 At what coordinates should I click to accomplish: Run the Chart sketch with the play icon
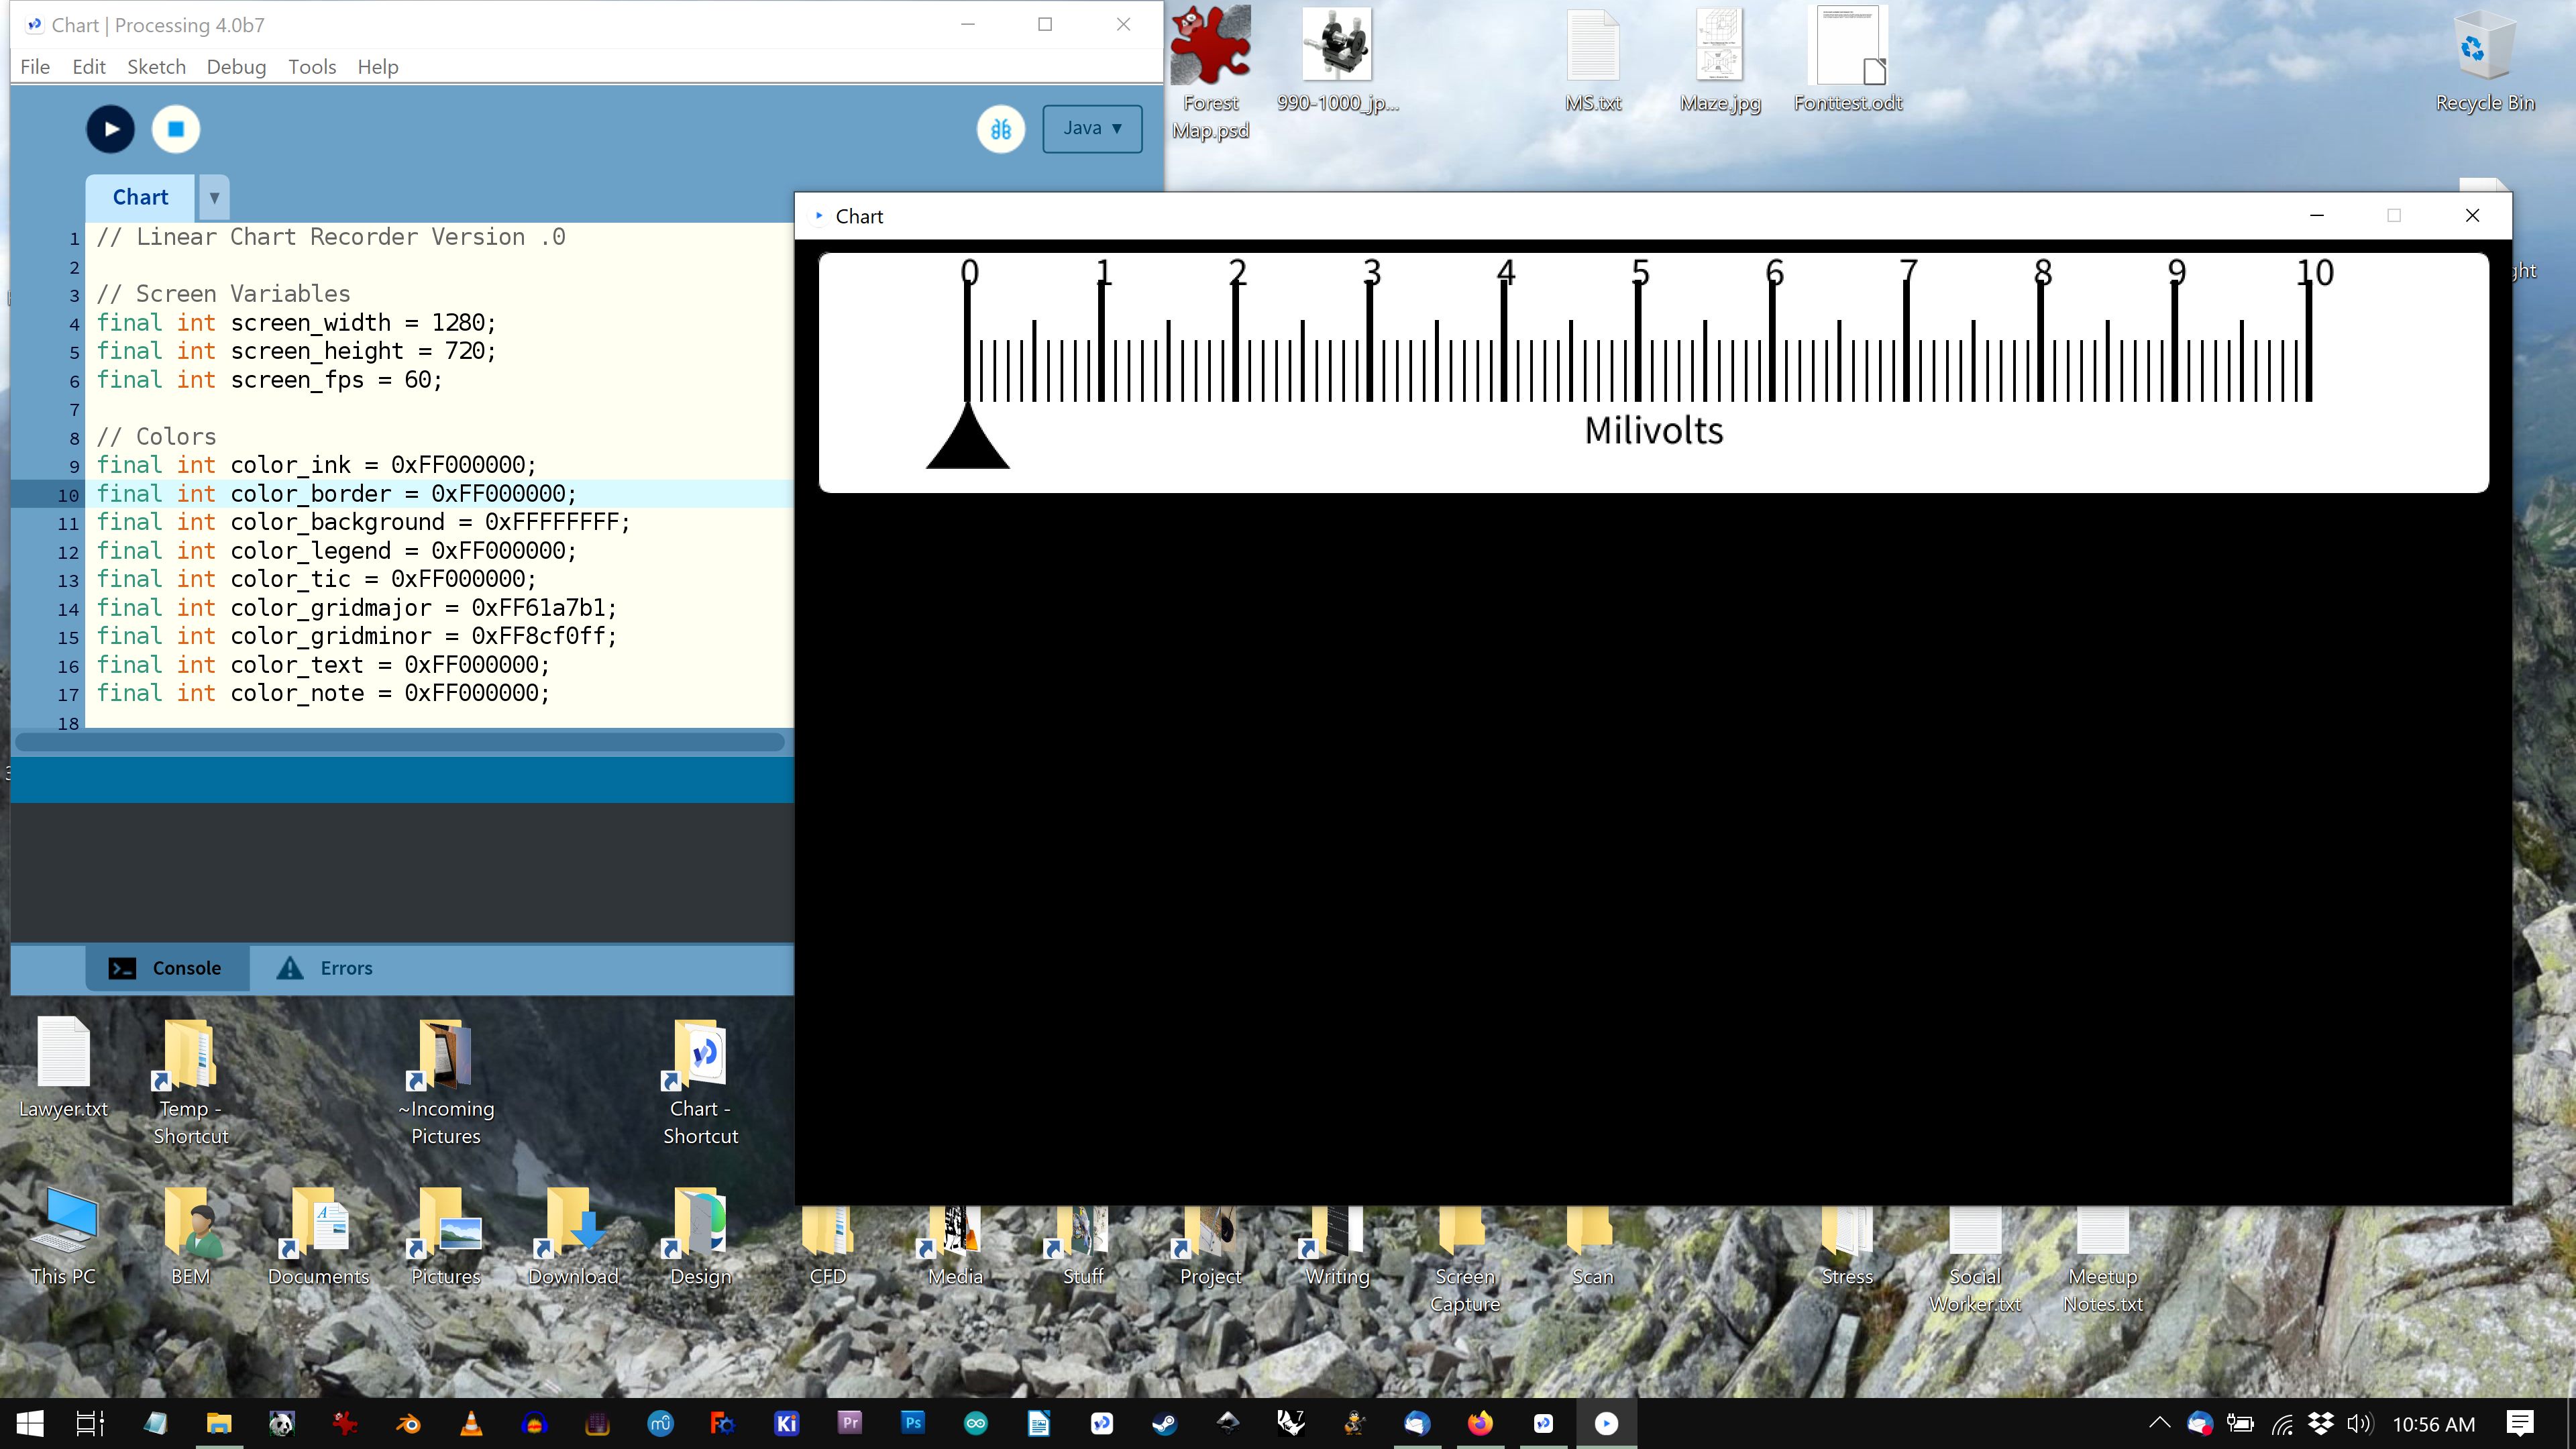coord(110,128)
